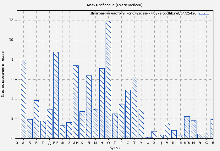Click the bar for letter Ь-Ъ
220x151 pixels.
187,127
